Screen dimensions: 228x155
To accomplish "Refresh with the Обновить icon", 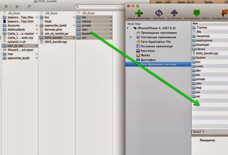I will tap(159, 13).
